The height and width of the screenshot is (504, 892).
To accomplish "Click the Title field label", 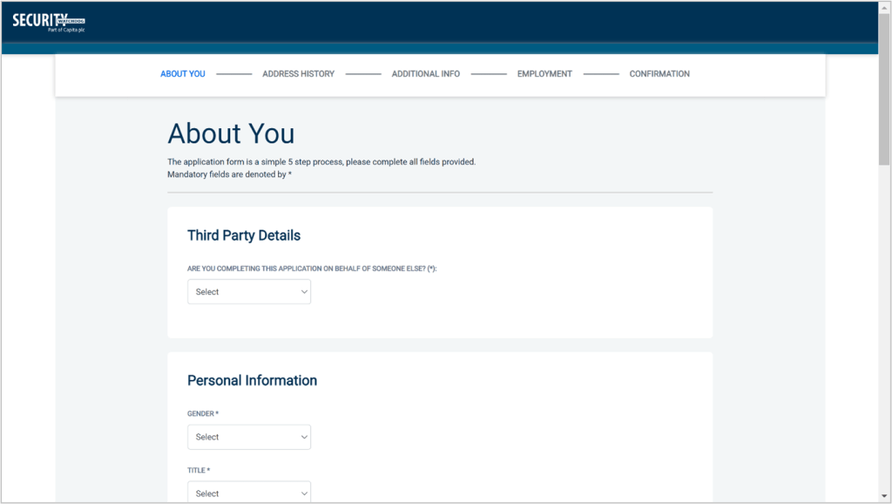I will click(199, 471).
